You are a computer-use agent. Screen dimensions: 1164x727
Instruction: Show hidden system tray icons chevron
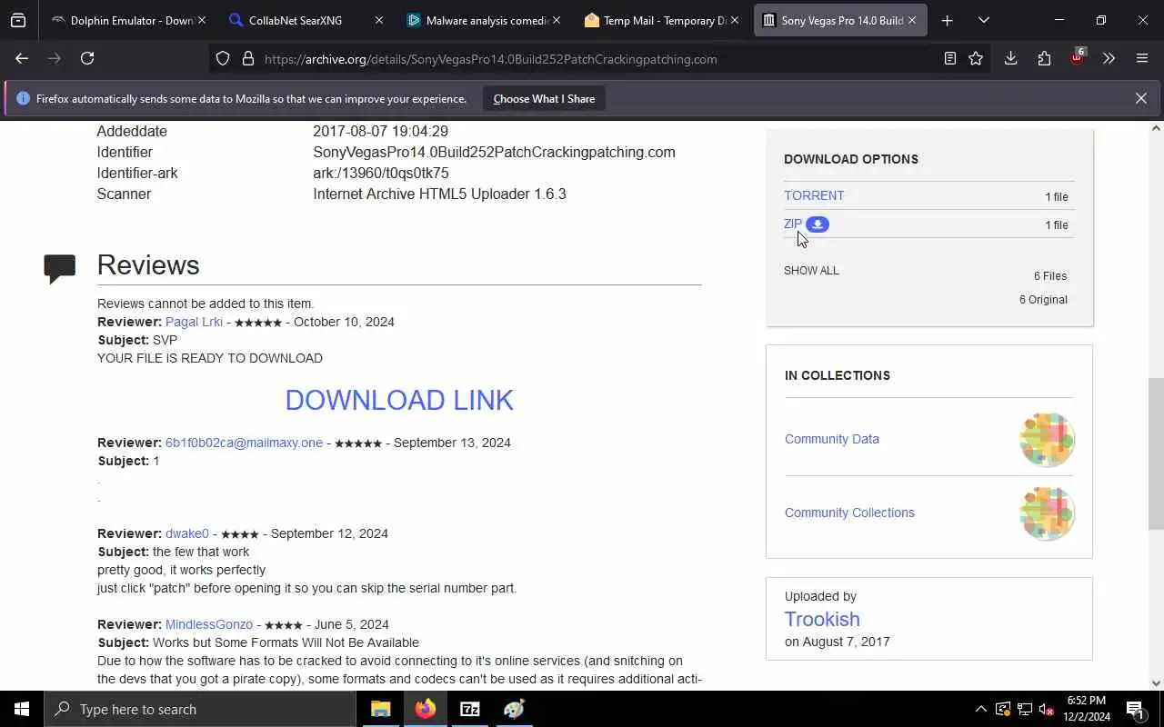point(980,709)
